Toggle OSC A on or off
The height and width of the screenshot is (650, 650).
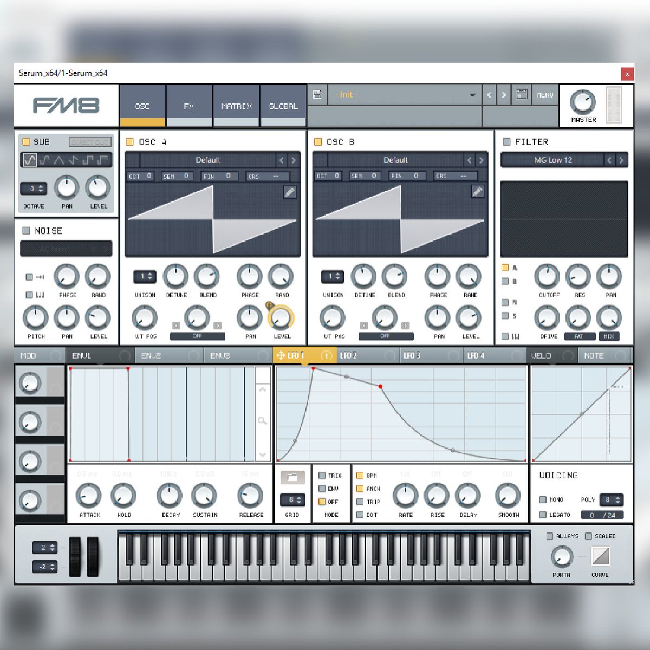(129, 142)
